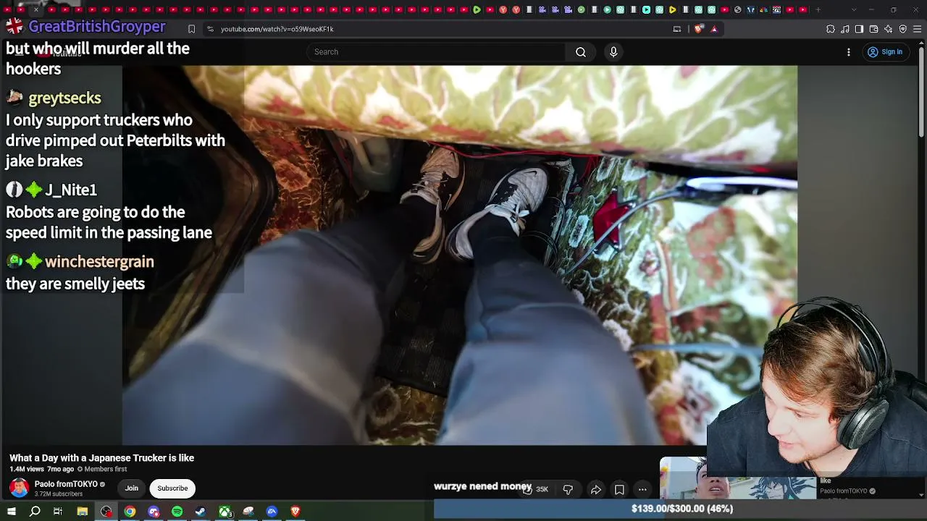Click the '1.4M views' text
The height and width of the screenshot is (521, 927).
[x=27, y=469]
